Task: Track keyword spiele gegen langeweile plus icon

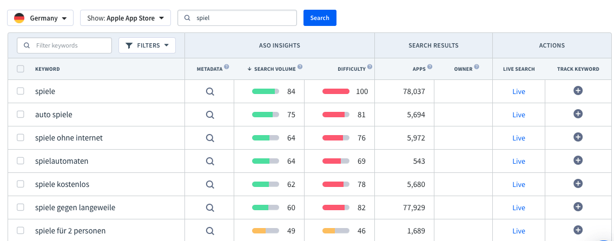Action: tap(578, 206)
